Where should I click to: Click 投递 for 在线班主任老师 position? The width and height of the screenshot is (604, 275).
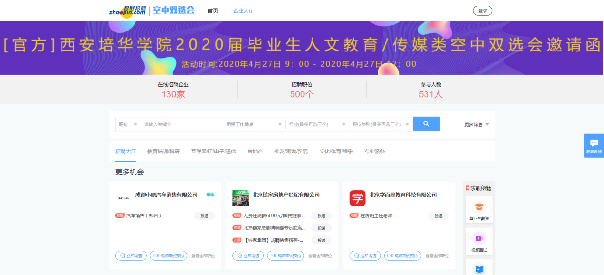tap(438, 216)
